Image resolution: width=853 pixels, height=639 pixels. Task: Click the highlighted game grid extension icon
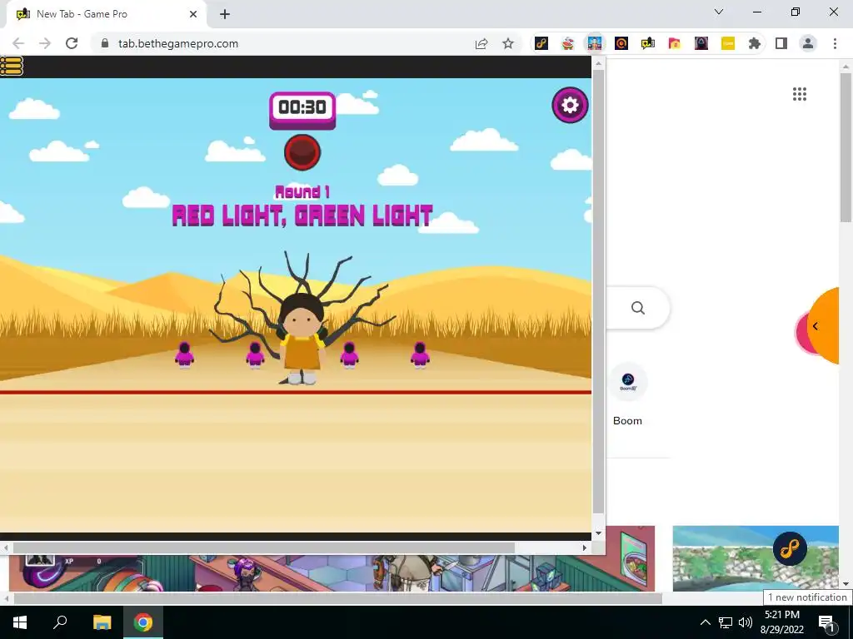595,43
